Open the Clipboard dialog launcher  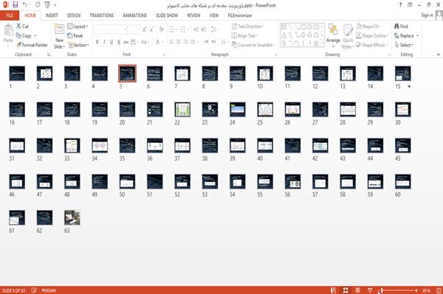tap(49, 55)
